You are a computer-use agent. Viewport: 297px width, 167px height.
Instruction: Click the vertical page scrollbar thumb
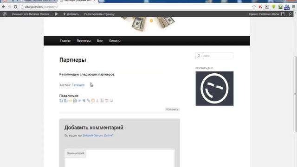[x=295, y=94]
